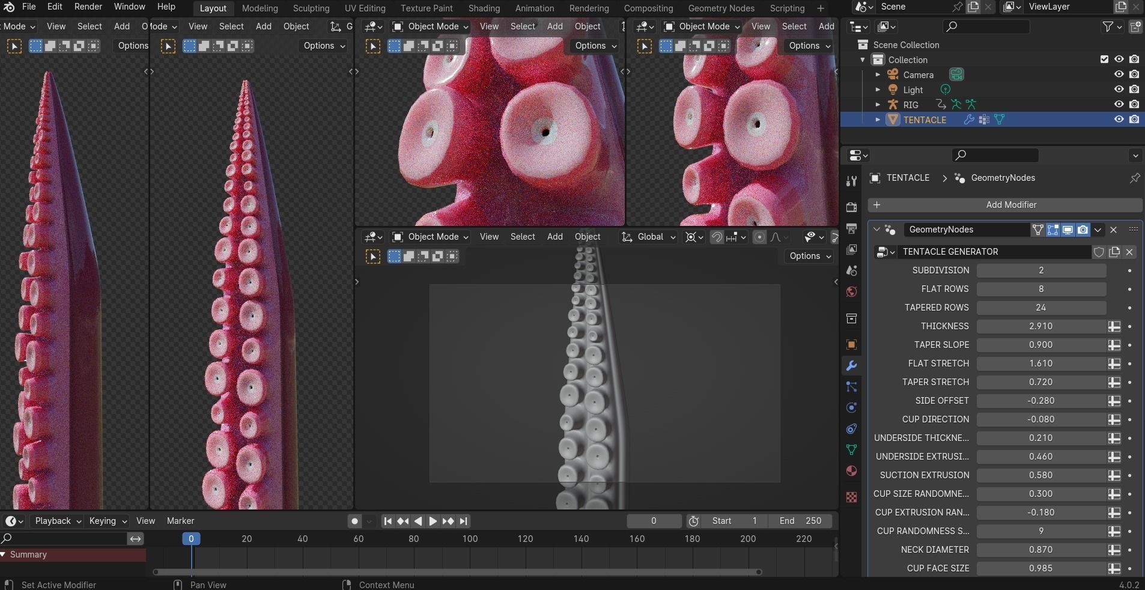Hide the Camera object in viewport
The height and width of the screenshot is (590, 1145).
(x=1119, y=75)
